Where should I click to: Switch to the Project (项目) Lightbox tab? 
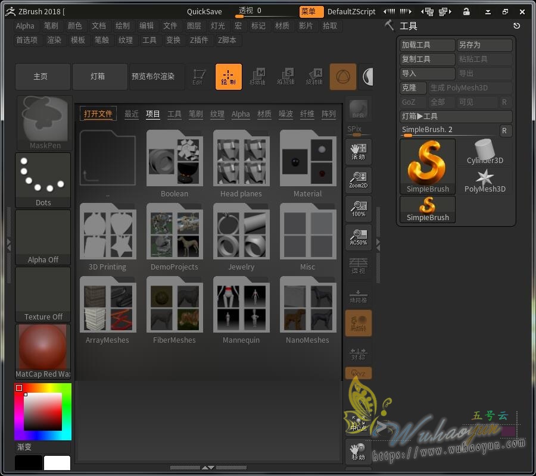(153, 114)
